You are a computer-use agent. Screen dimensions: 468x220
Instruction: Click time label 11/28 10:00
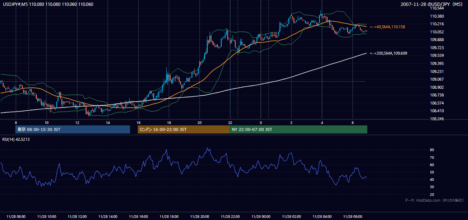coord(47,217)
